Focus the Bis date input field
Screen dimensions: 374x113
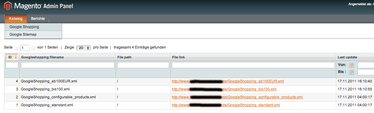click(366, 72)
